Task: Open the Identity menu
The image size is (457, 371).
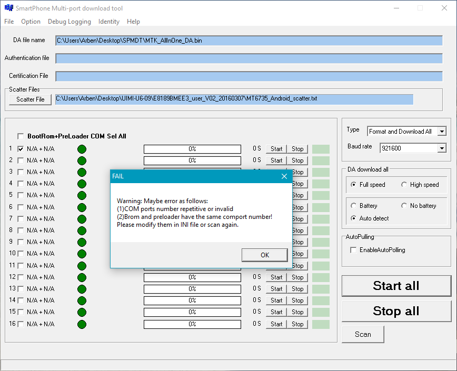Action: [x=108, y=22]
